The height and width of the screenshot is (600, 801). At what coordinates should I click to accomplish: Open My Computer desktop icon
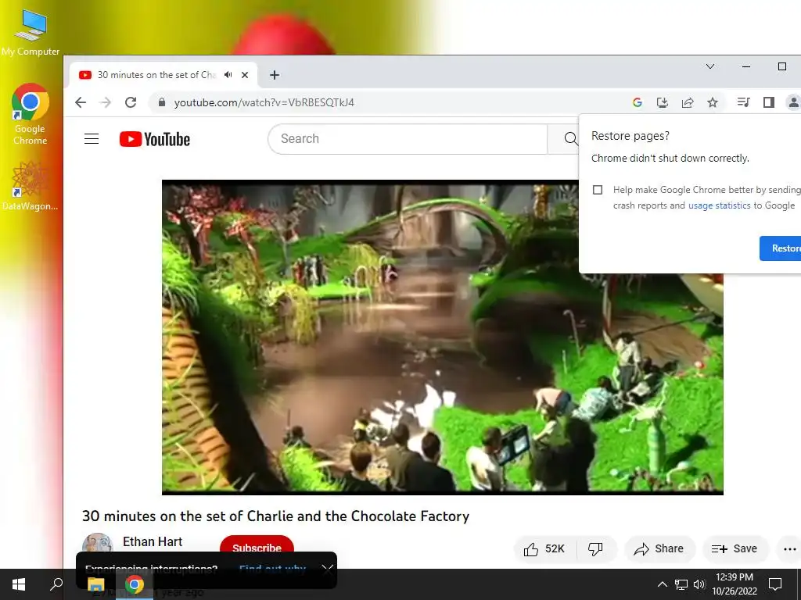click(31, 33)
